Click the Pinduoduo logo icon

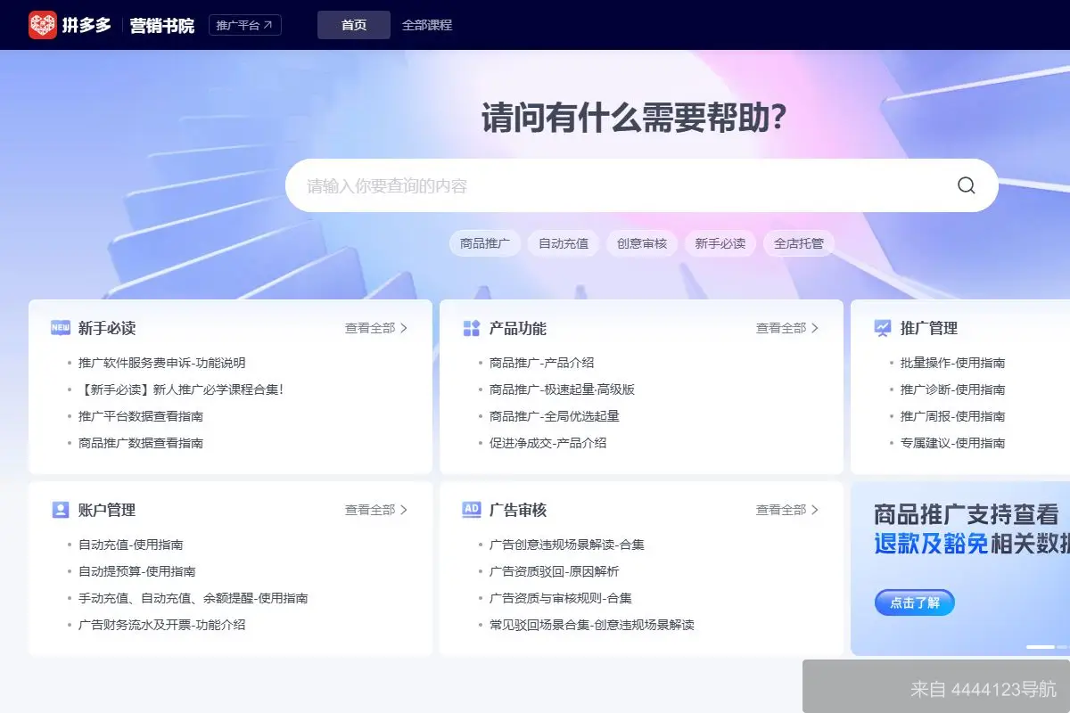tap(42, 25)
